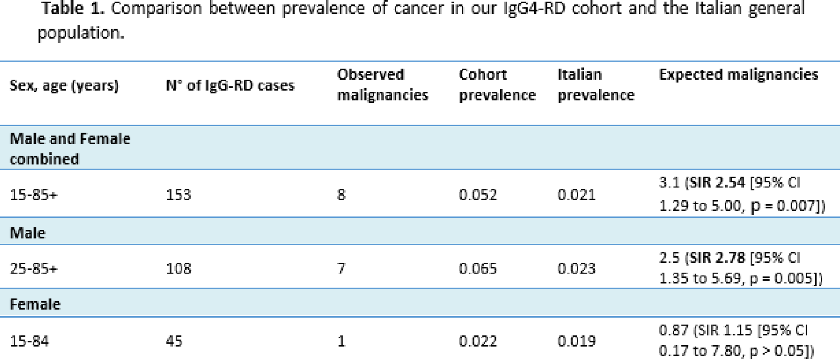Click the "15-84" age range cell
This screenshot has width=840, height=359.
[29, 341]
